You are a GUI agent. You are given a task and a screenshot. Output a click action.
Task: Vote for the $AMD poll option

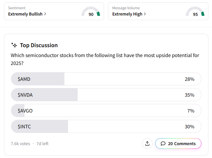[106, 79]
